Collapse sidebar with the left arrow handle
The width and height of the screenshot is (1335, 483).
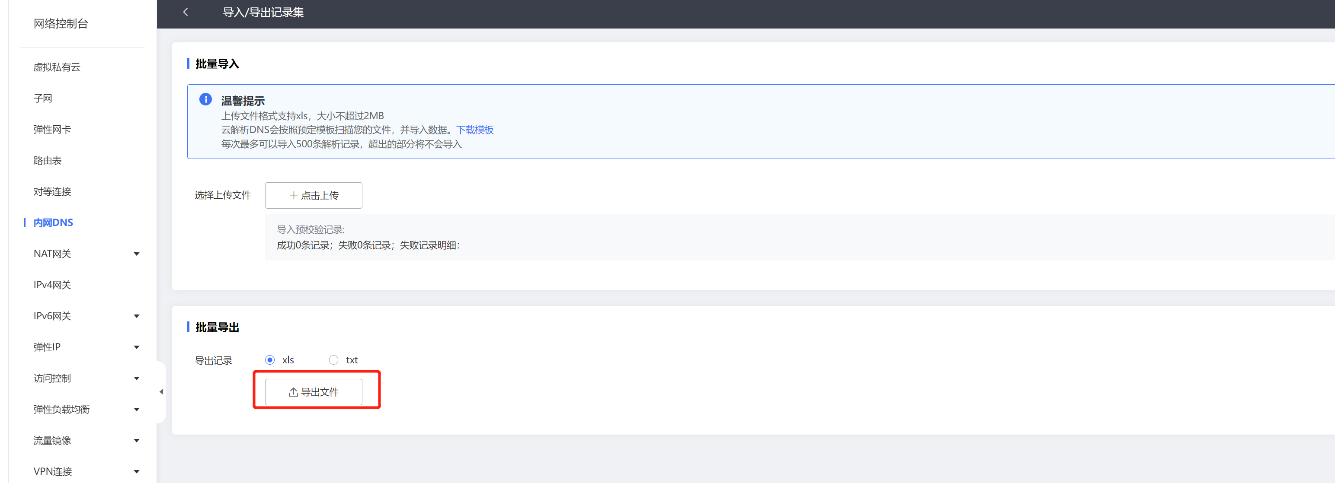pos(161,392)
